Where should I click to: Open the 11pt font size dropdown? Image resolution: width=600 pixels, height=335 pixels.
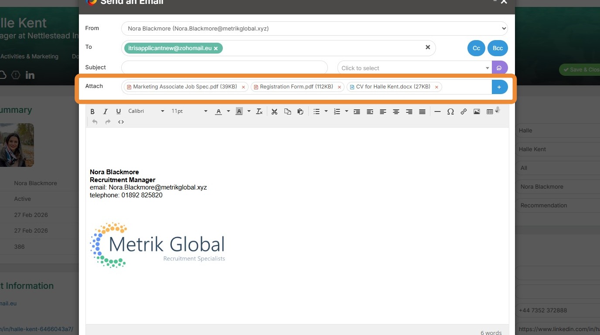(x=189, y=112)
